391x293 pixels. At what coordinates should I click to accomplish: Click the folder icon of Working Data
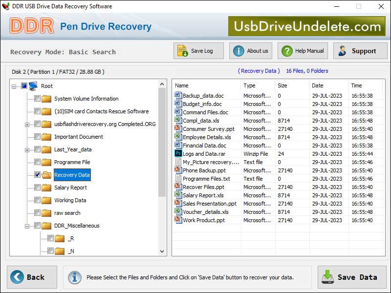[46, 200]
